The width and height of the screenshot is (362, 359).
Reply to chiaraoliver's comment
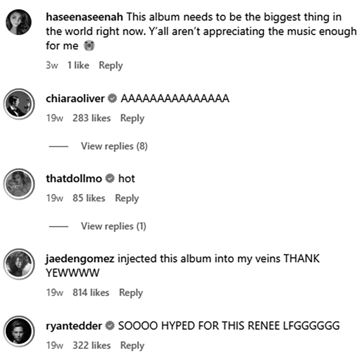tap(132, 118)
